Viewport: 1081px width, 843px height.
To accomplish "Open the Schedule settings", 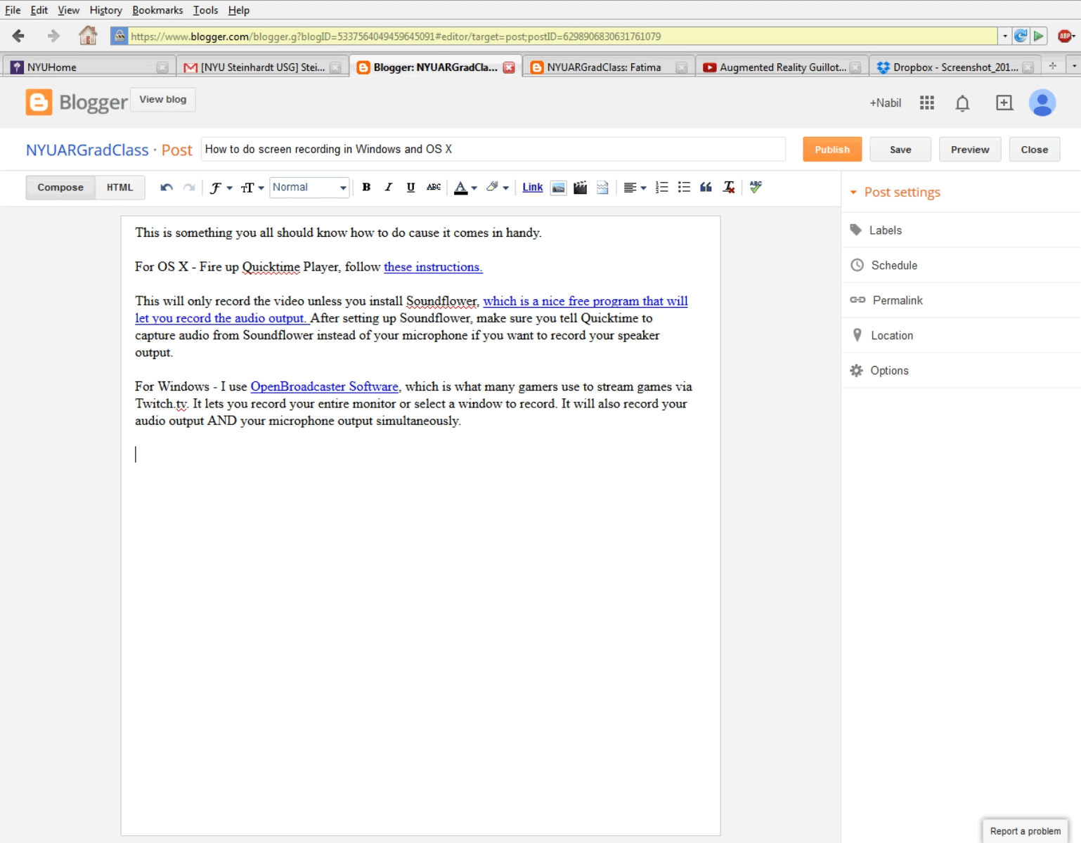I will click(893, 265).
